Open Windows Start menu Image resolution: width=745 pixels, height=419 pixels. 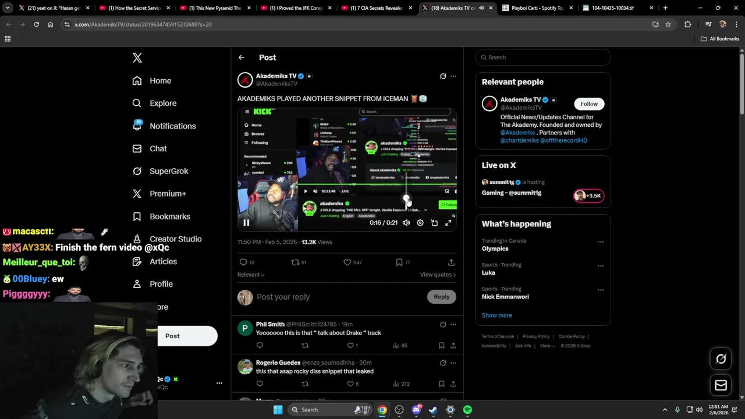pos(278,410)
